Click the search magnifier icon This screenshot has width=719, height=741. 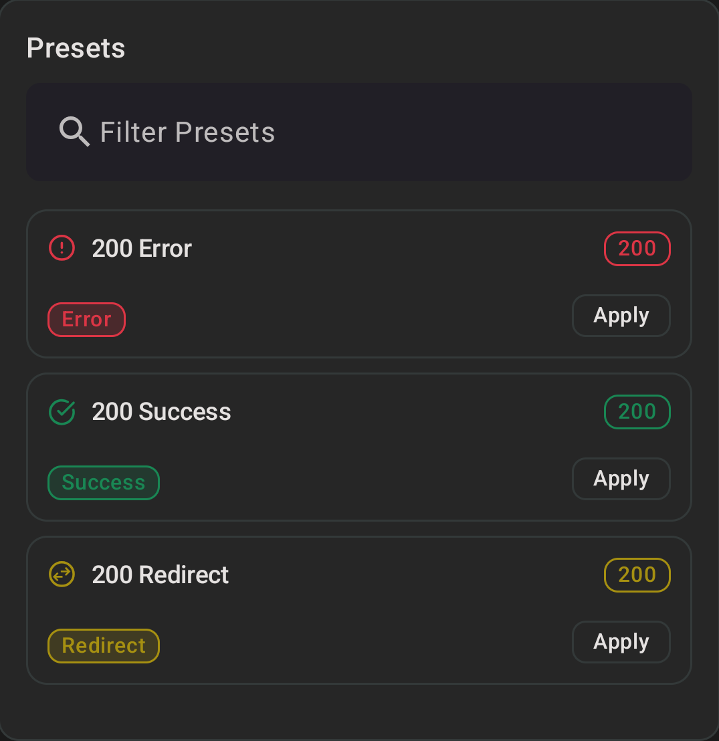coord(74,132)
